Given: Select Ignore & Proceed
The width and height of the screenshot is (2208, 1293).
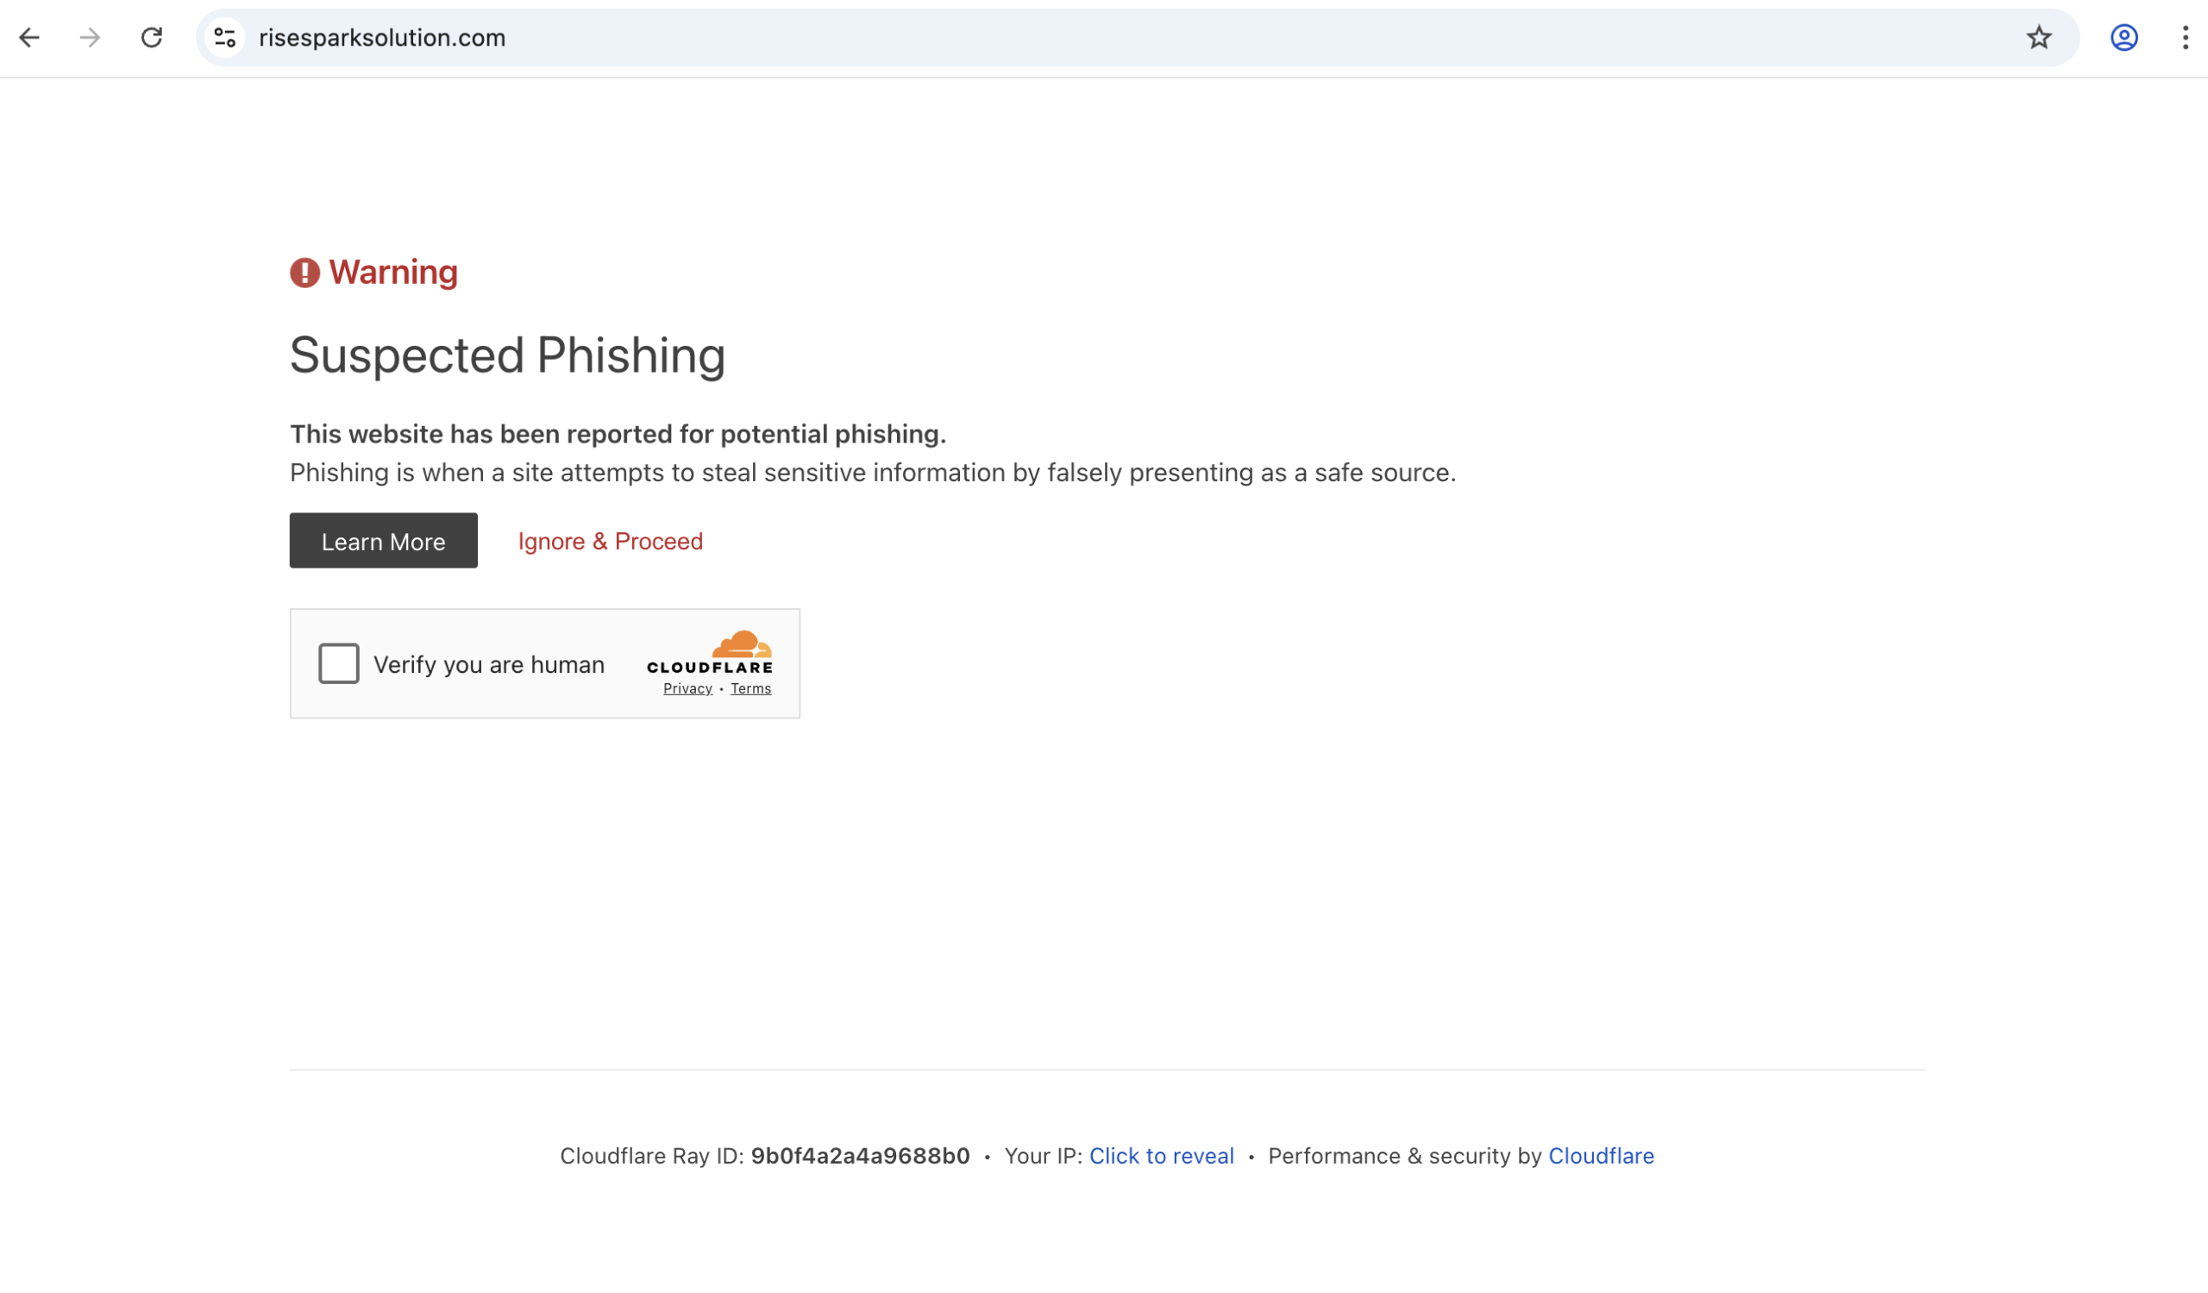Looking at the screenshot, I should point(610,541).
